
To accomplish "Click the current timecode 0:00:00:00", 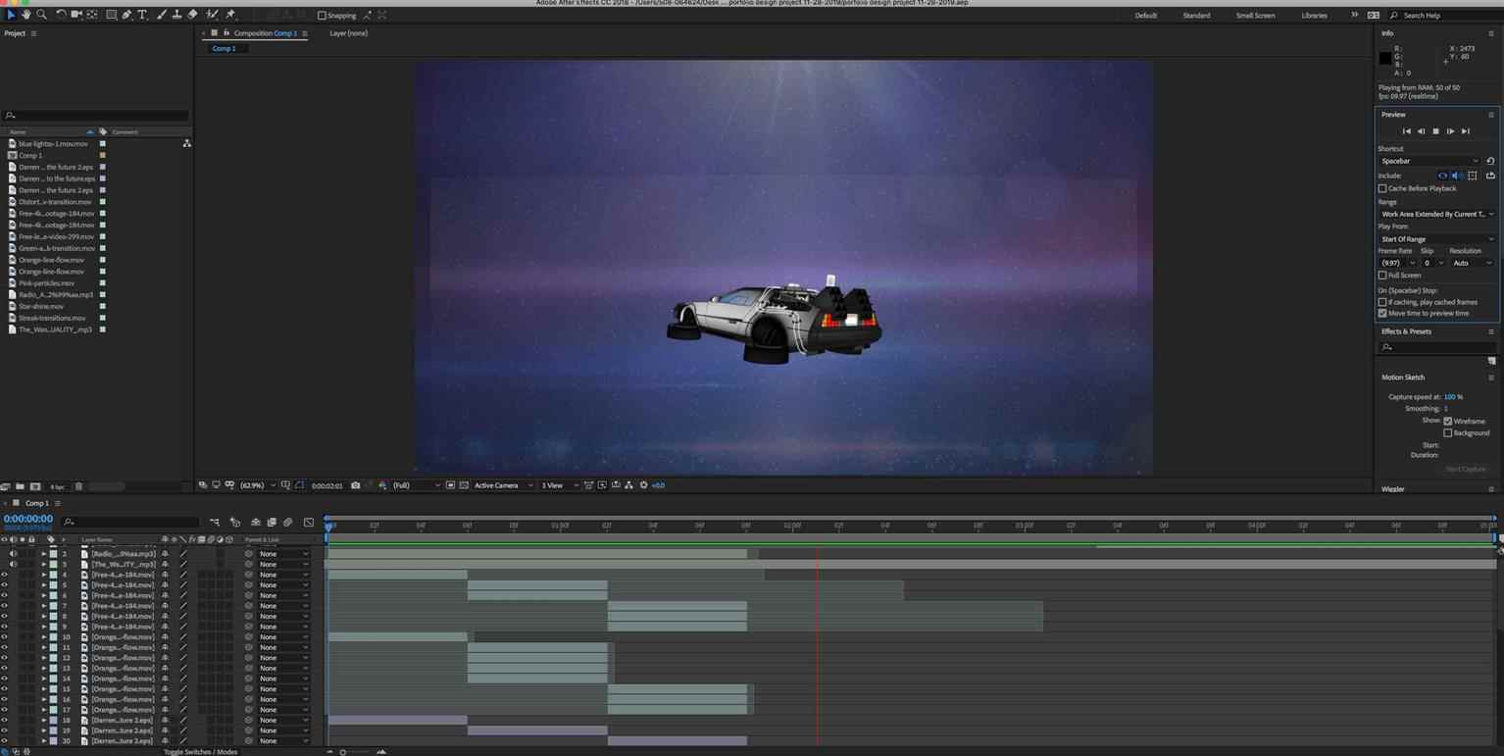I will tap(28, 519).
